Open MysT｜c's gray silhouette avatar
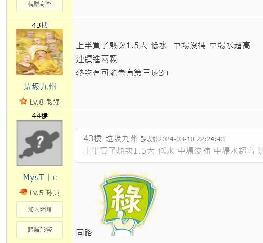Image resolution: width=263 pixels, height=243 pixels. pos(39,143)
